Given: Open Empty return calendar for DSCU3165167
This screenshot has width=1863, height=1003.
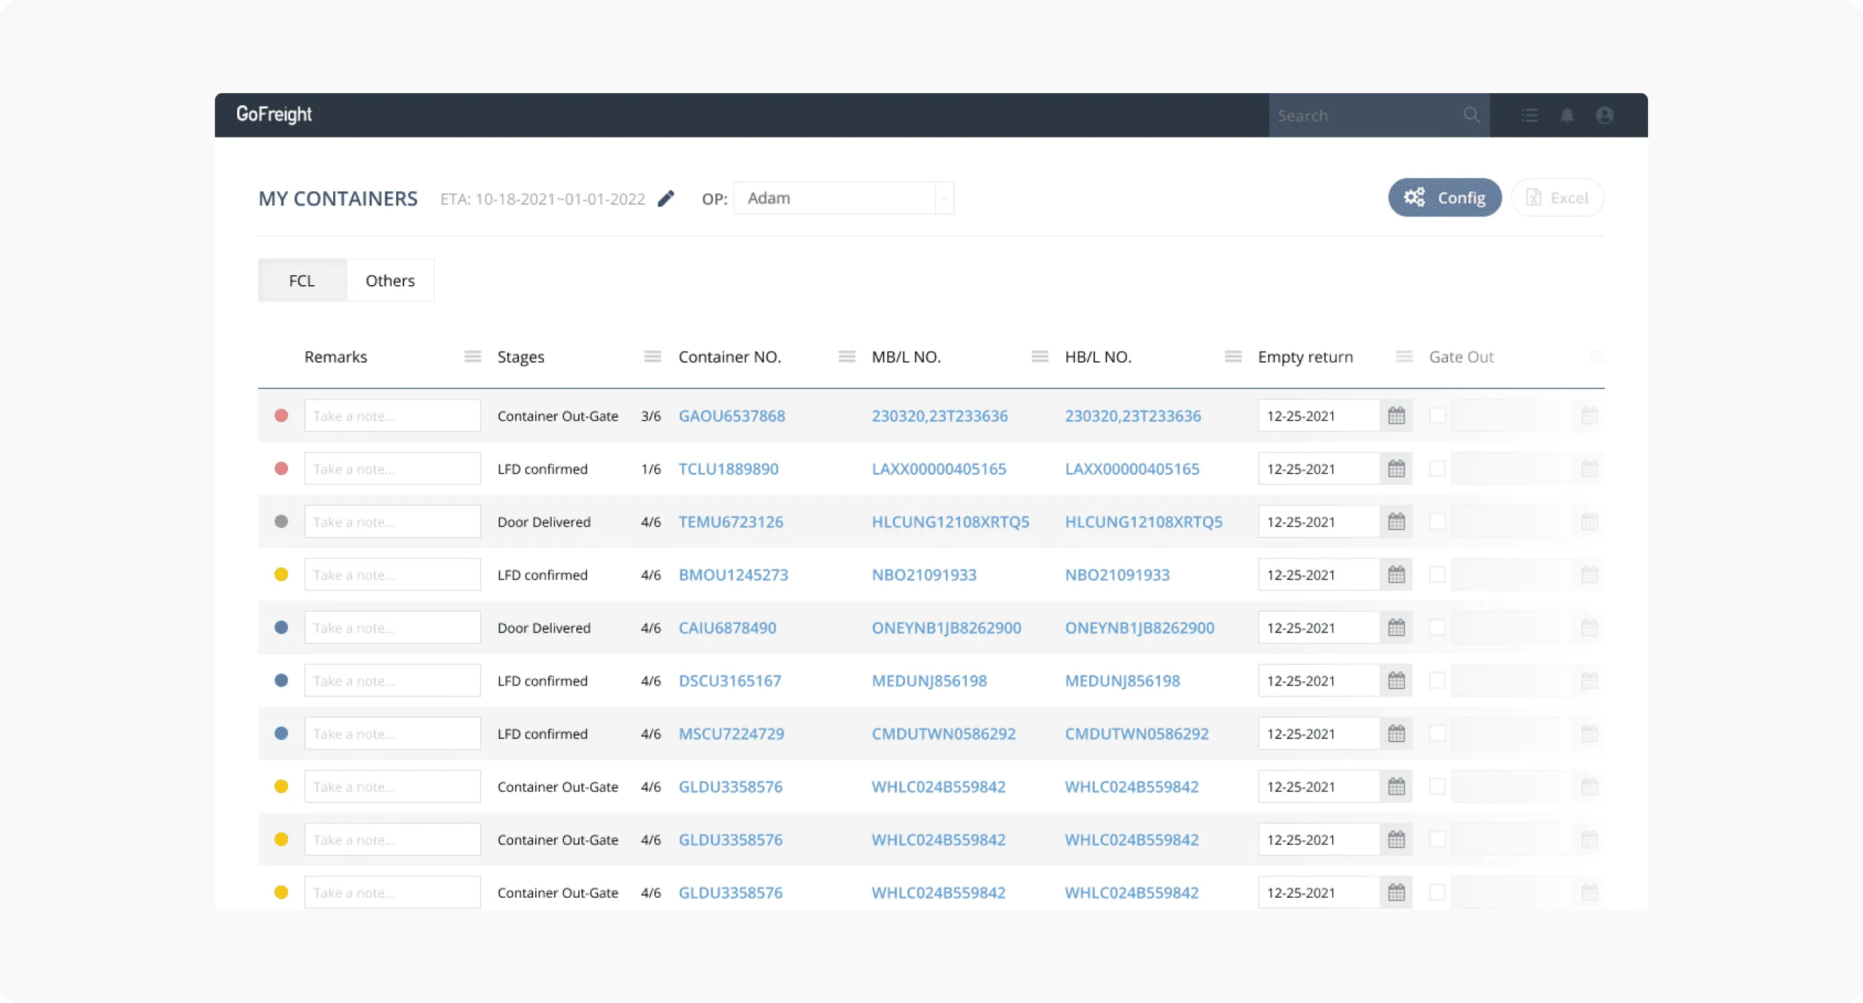Looking at the screenshot, I should click(1396, 681).
